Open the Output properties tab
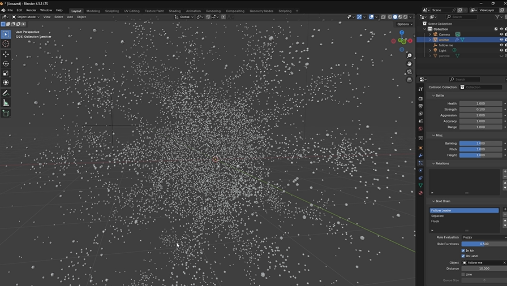Viewport: 507px width, 286px height. (x=420, y=106)
